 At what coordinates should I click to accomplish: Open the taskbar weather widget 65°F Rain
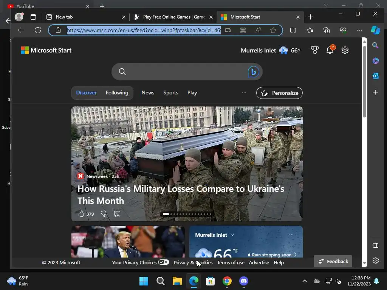point(17,281)
